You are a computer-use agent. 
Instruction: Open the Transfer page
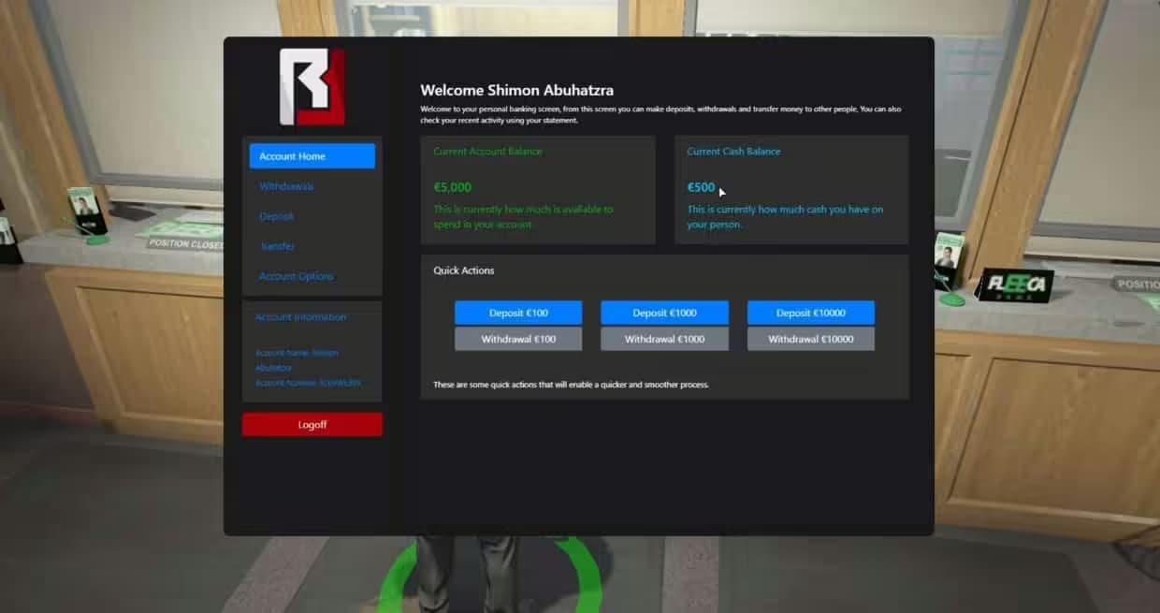click(276, 246)
